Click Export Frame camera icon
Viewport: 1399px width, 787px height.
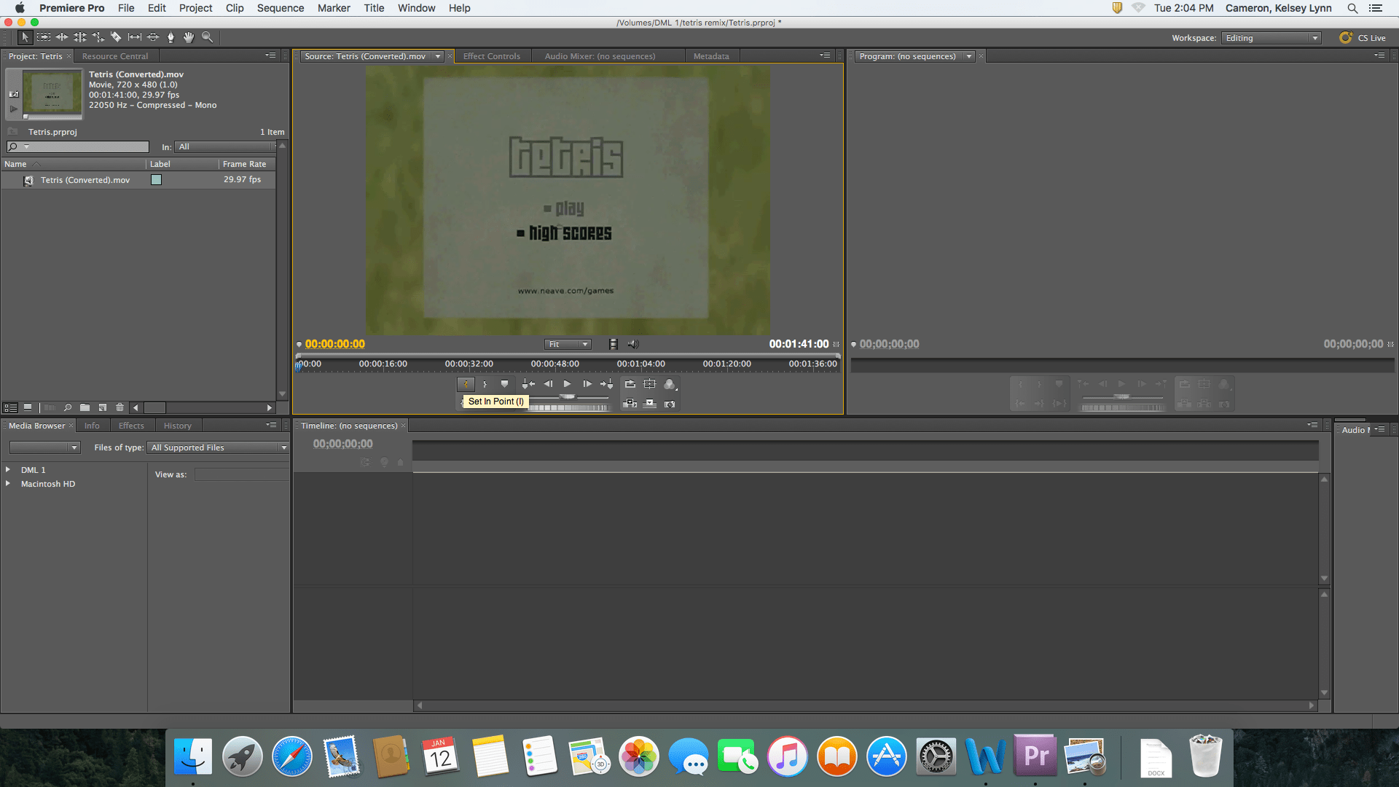click(x=670, y=404)
